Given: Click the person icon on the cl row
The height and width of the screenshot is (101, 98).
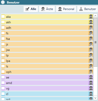Looking at the screenshot, I should coord(91,94).
